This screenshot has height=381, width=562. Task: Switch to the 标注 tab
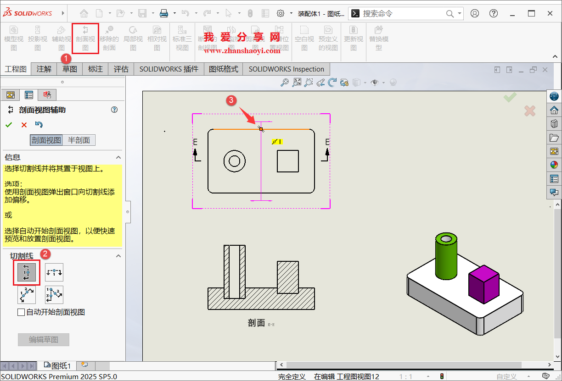pyautogui.click(x=96, y=69)
